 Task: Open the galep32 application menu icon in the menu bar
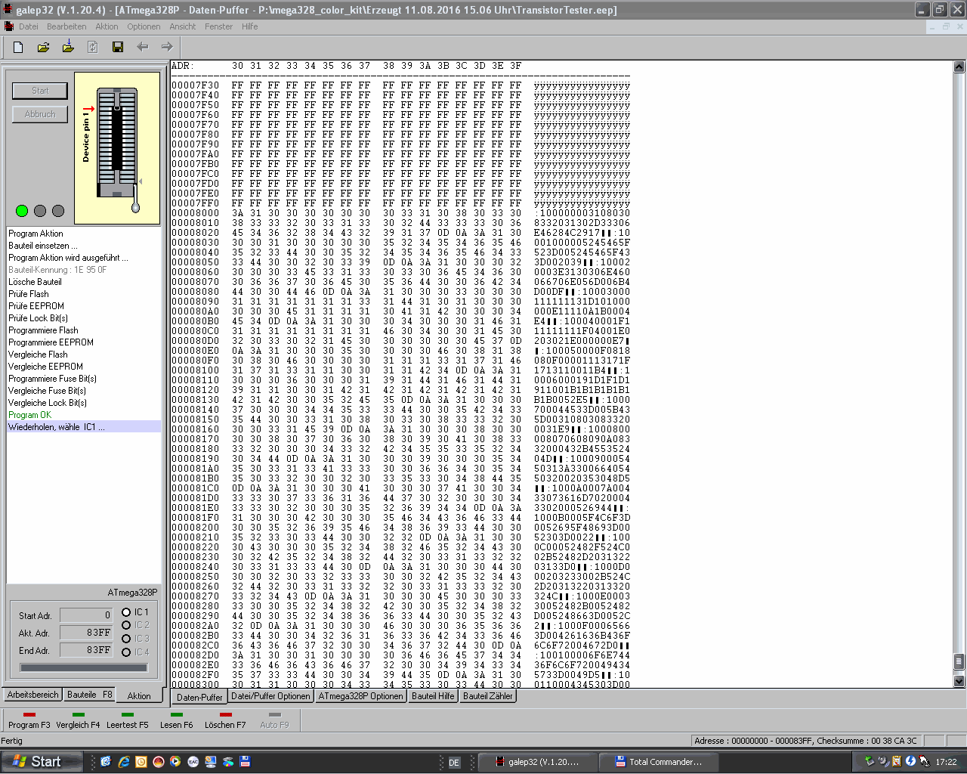pos(9,26)
